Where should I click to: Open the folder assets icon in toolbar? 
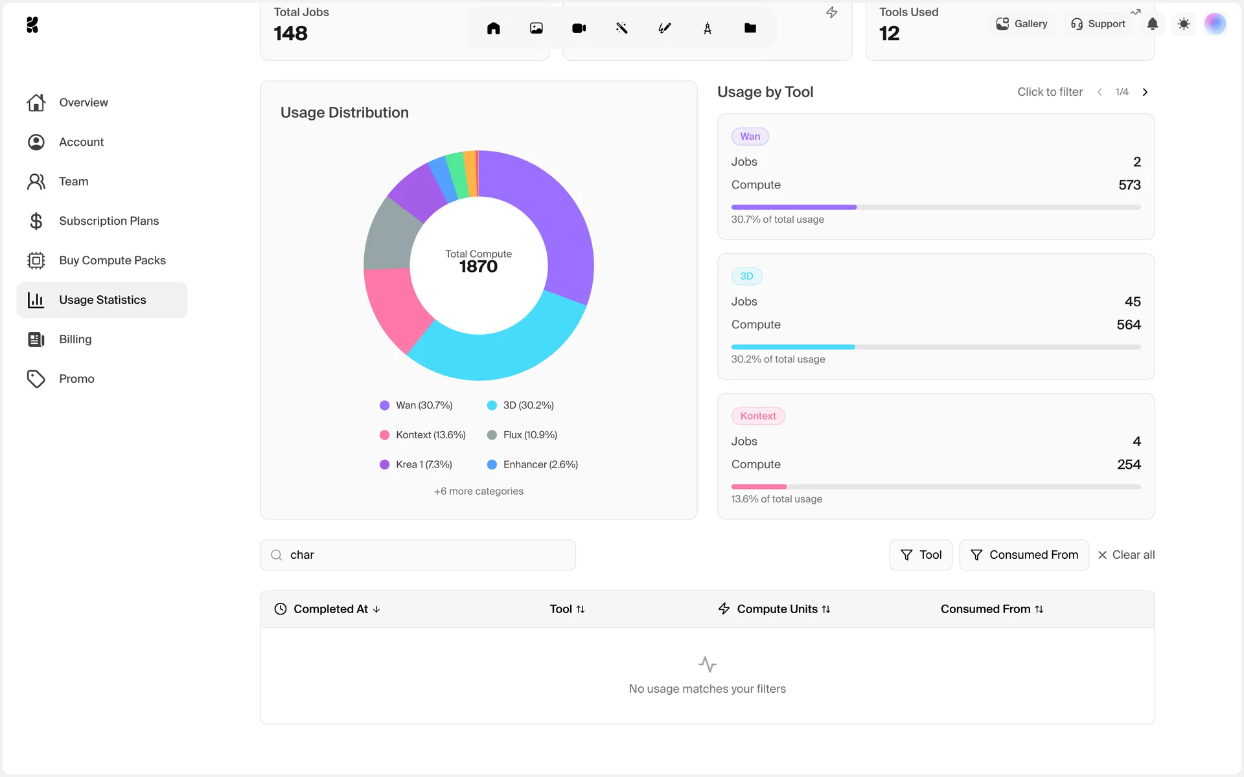pyautogui.click(x=750, y=28)
